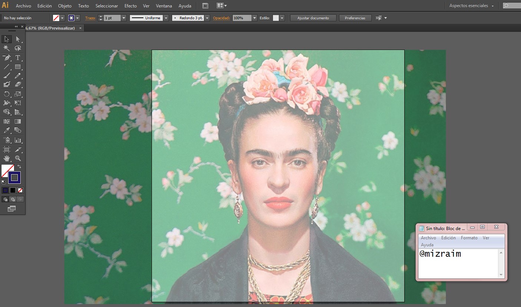Open Uniforme variable width profile dropdown

point(166,18)
